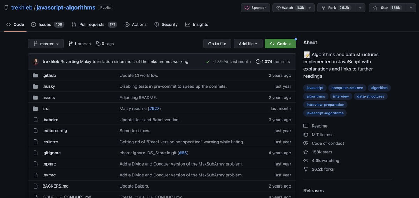This screenshot has width=419, height=198.
Task: Click the file icon for .nvmrc
Action: tap(35, 175)
